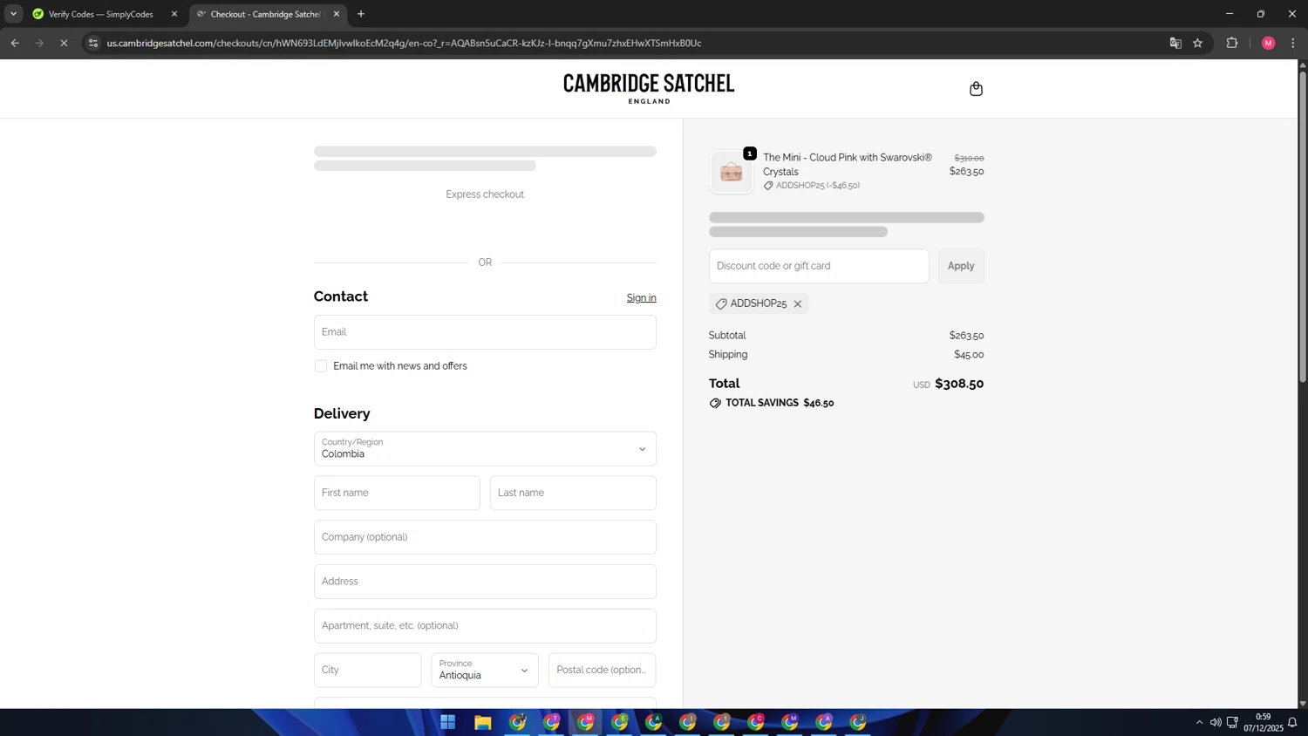Open a new browser tab
The height and width of the screenshot is (736, 1308).
[361, 14]
